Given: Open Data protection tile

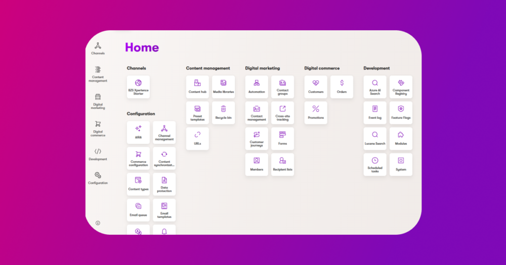Looking at the screenshot, I should coord(164,184).
